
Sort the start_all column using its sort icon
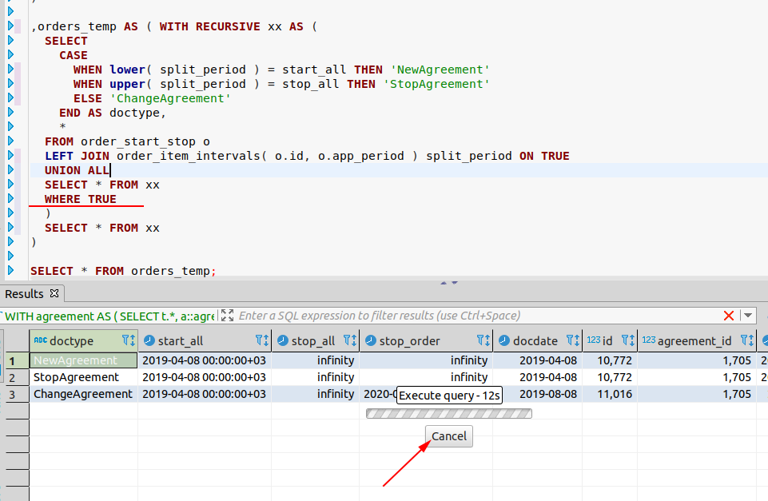click(x=265, y=340)
